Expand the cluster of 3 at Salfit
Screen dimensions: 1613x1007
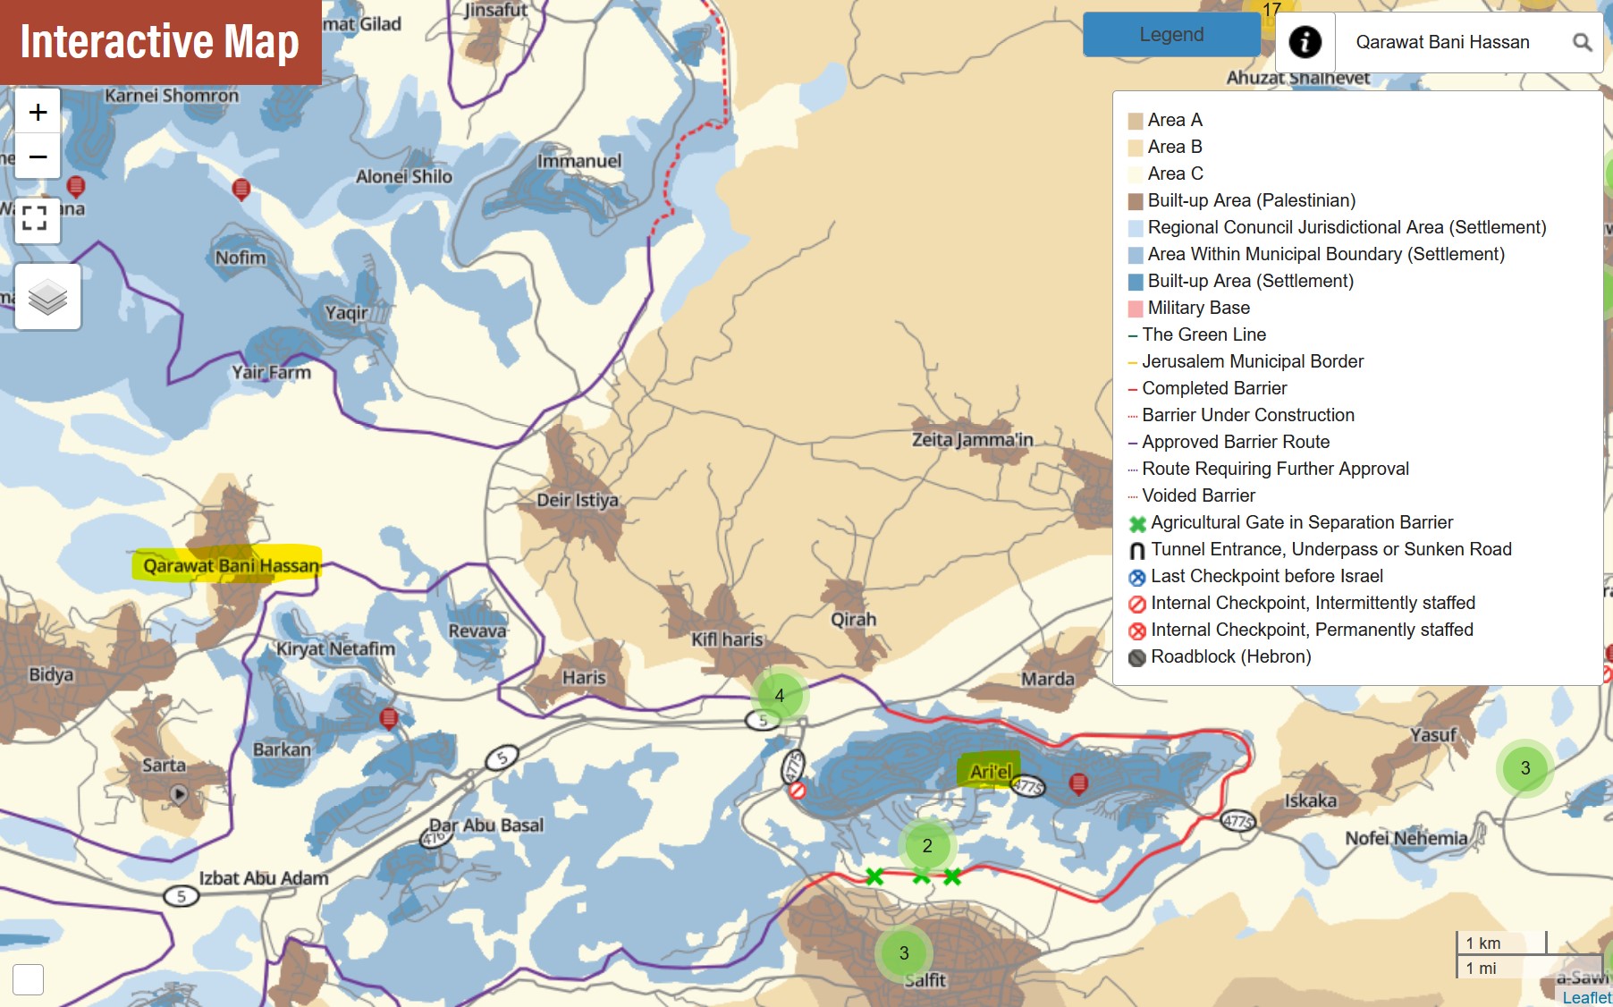903,952
